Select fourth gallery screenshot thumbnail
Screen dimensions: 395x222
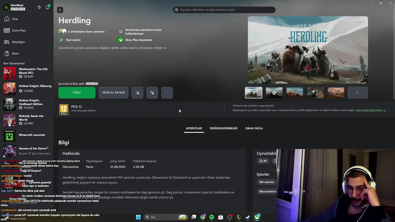point(315,92)
